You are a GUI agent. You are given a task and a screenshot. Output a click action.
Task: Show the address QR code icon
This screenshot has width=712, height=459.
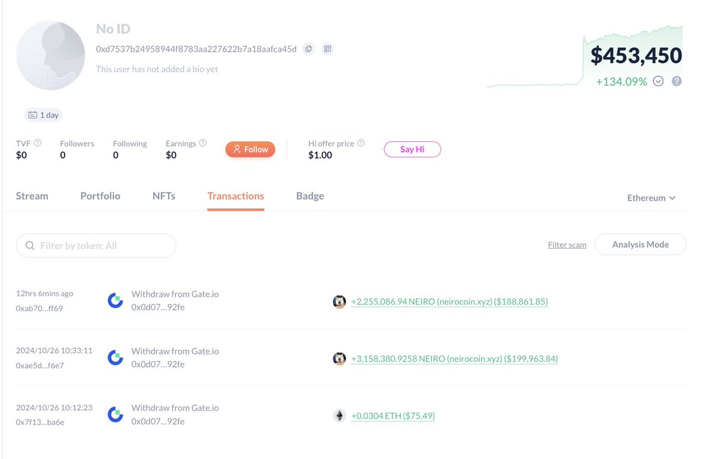click(328, 49)
